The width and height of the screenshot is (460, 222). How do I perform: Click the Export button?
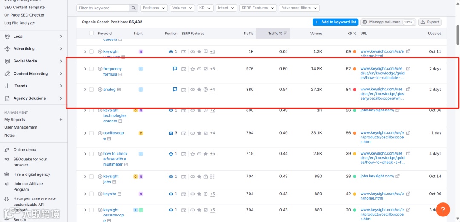pyautogui.click(x=430, y=22)
